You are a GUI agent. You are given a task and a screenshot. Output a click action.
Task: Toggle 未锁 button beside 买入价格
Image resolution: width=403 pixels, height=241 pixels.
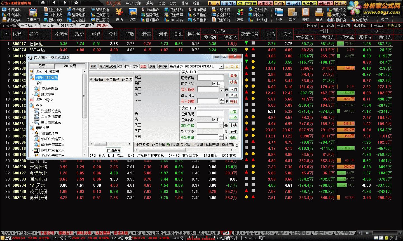click(233, 89)
